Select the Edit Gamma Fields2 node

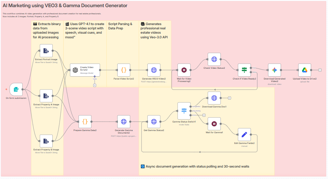(x=244, y=135)
